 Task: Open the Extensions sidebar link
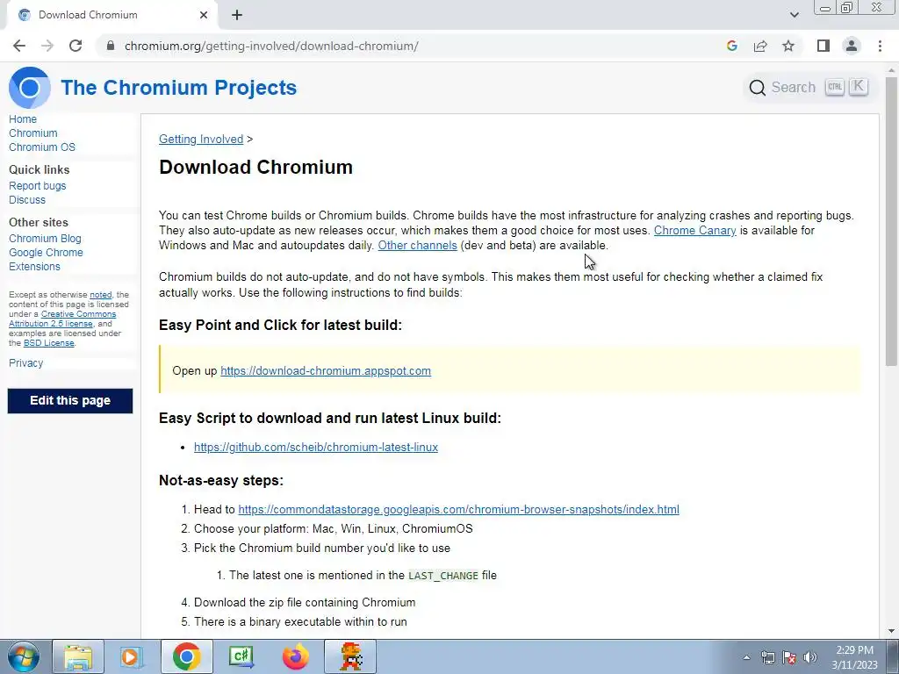click(34, 267)
